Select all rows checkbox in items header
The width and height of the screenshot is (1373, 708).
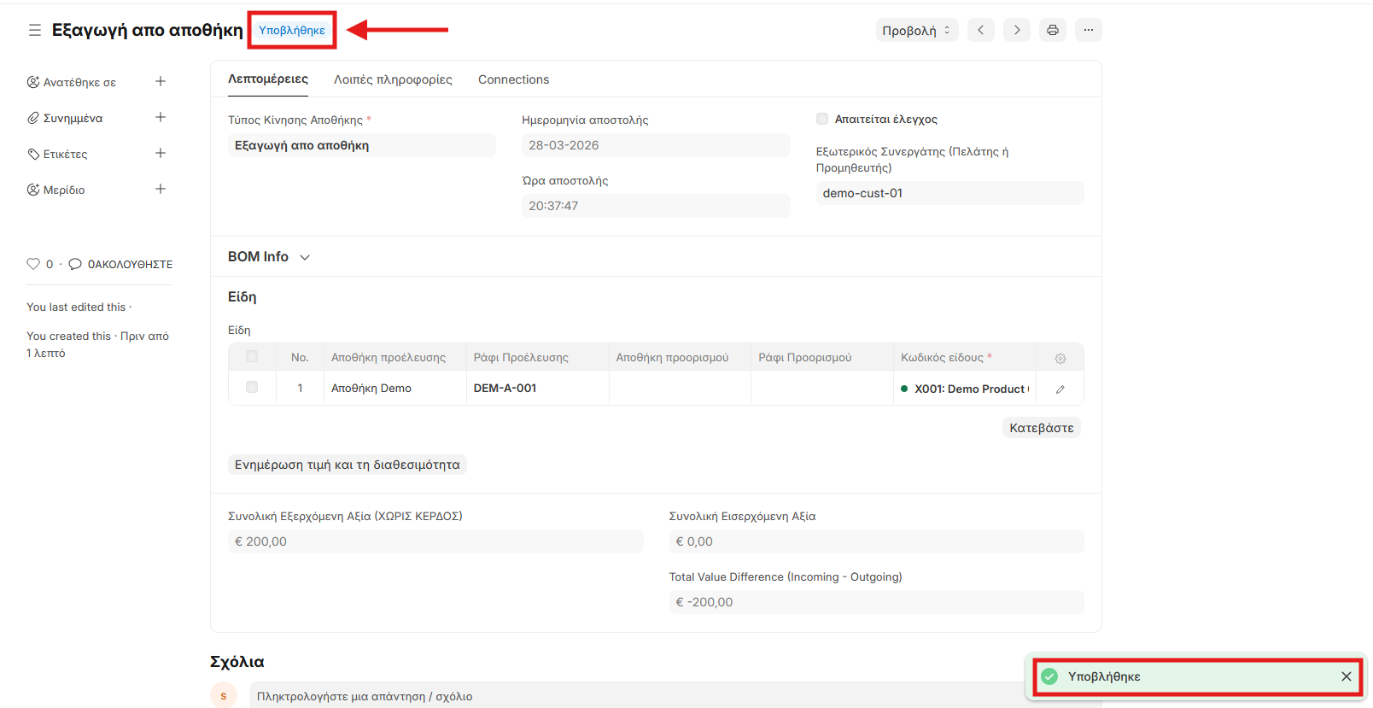(x=252, y=357)
